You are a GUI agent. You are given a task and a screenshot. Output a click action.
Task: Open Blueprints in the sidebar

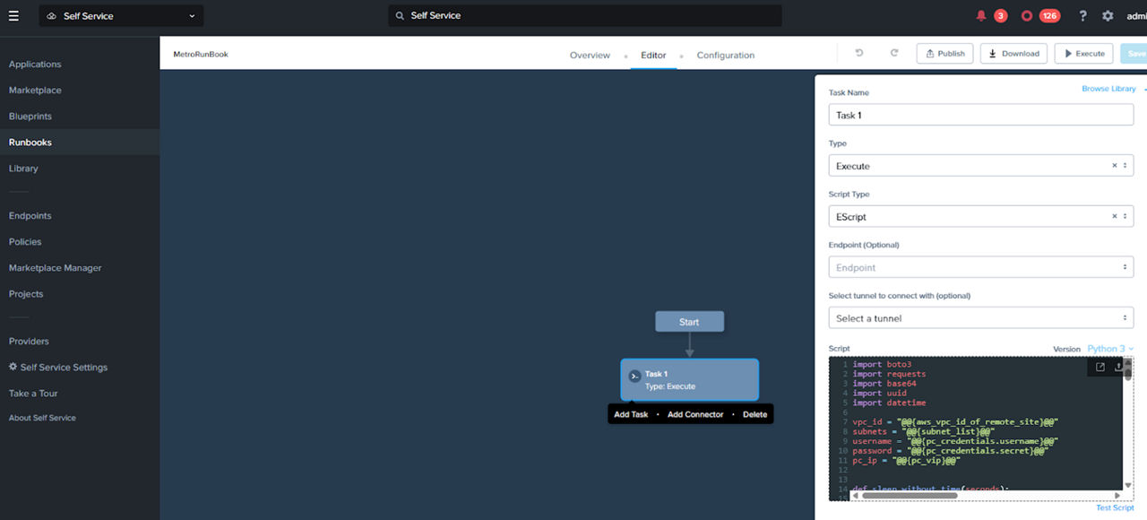click(30, 117)
